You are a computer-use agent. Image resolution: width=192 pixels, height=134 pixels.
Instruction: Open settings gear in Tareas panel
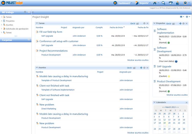(144, 23)
